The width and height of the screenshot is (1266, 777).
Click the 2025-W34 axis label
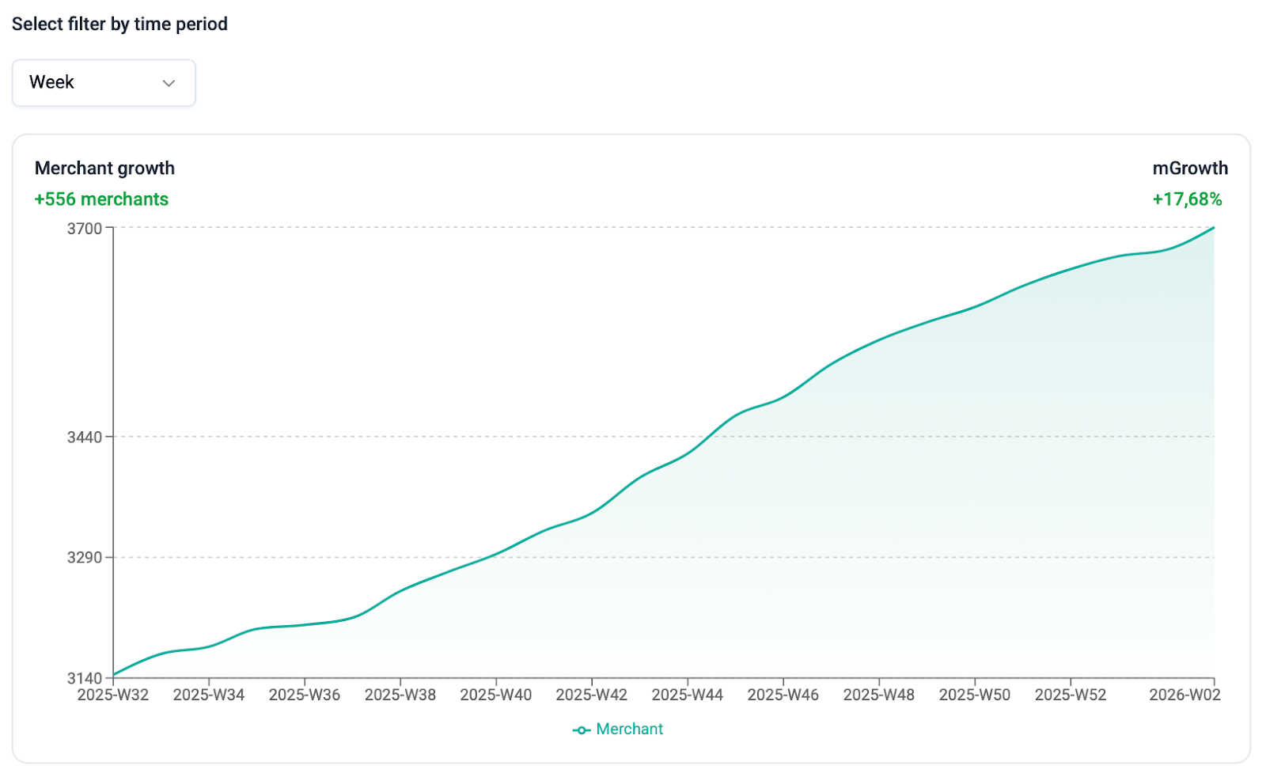[209, 695]
